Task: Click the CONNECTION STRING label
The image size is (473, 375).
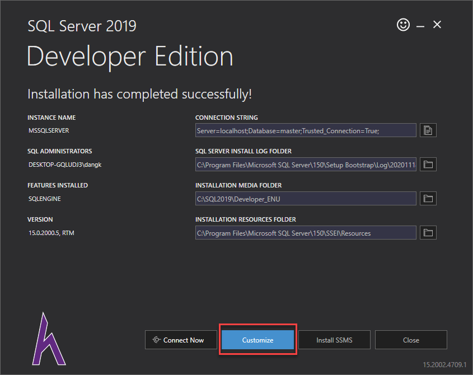Action: click(x=227, y=118)
